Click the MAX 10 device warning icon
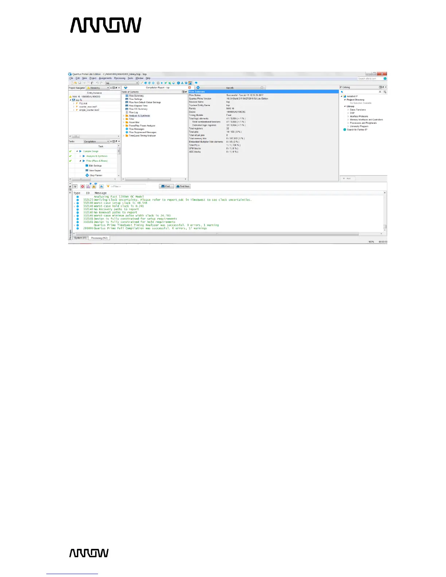Screen dimensions: 446x577 click(71, 97)
